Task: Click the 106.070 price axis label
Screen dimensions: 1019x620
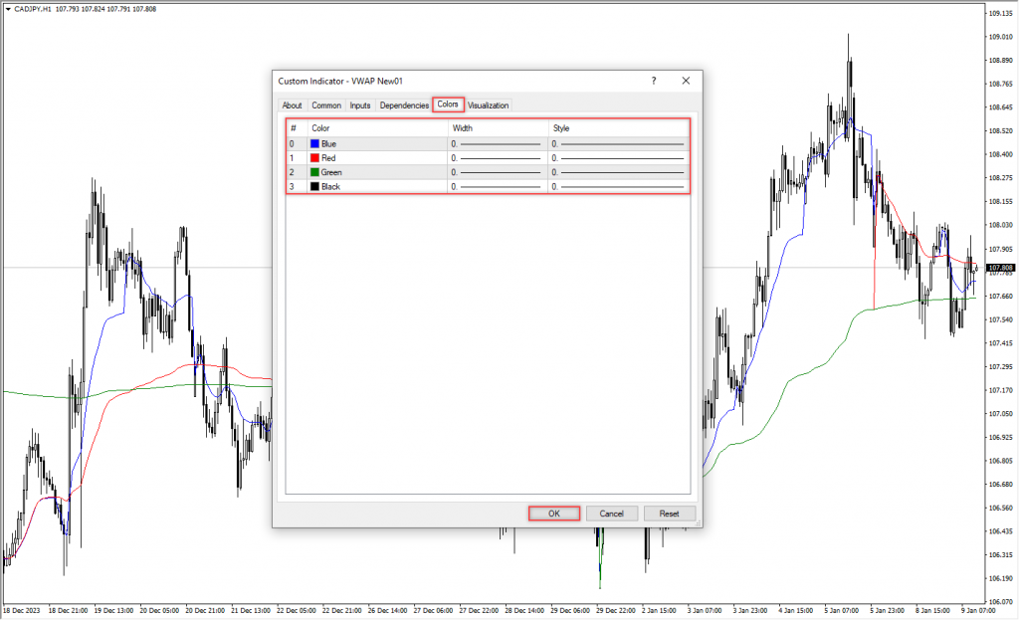Action: pyautogui.click(x=1001, y=601)
